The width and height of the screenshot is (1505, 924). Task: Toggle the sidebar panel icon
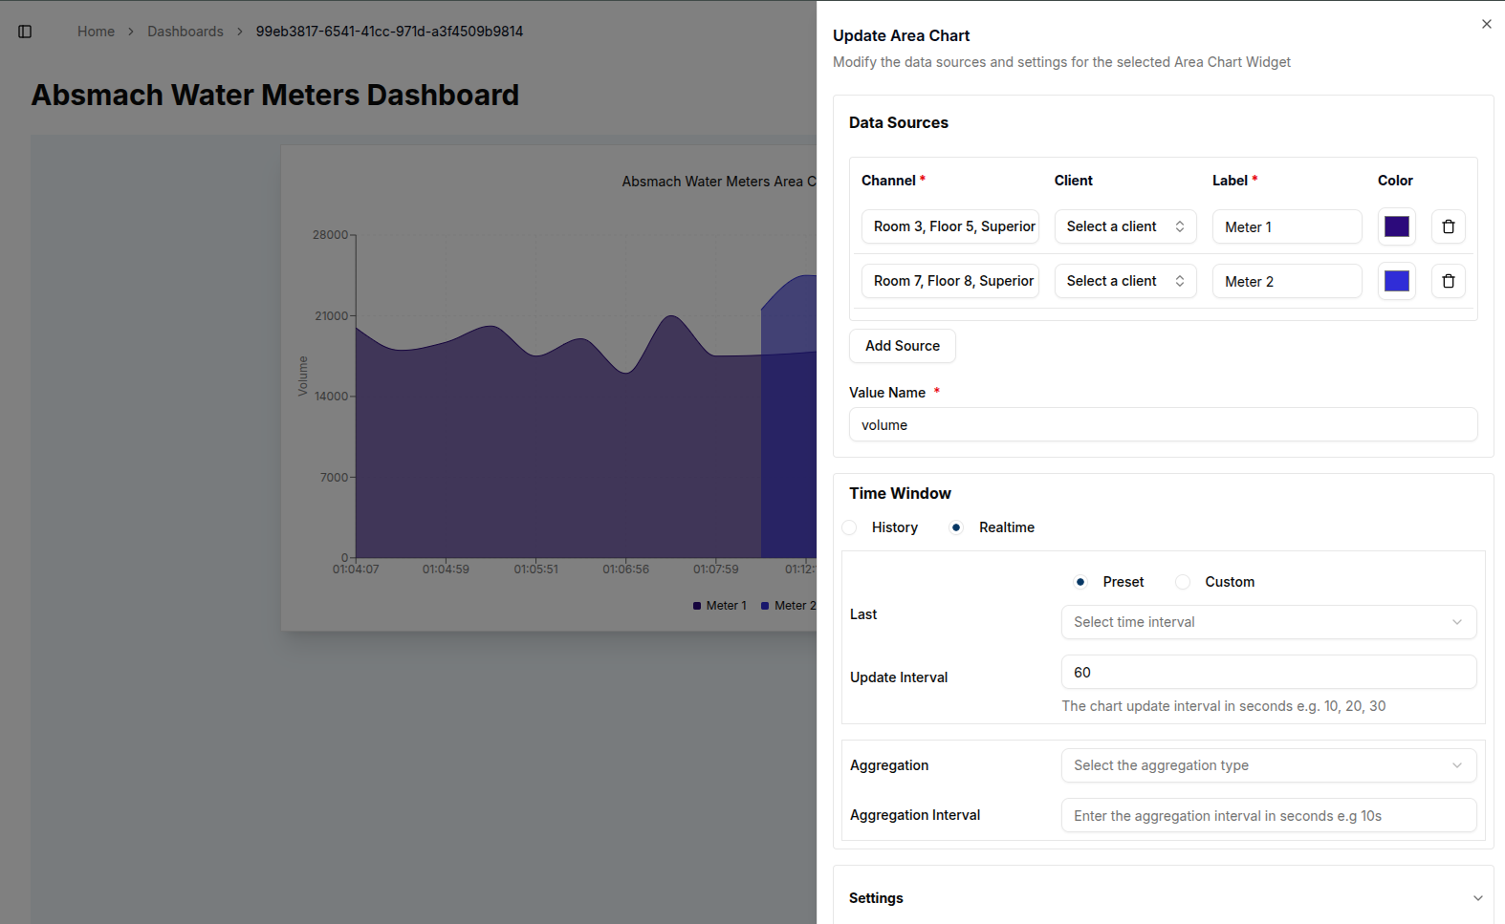(x=25, y=32)
